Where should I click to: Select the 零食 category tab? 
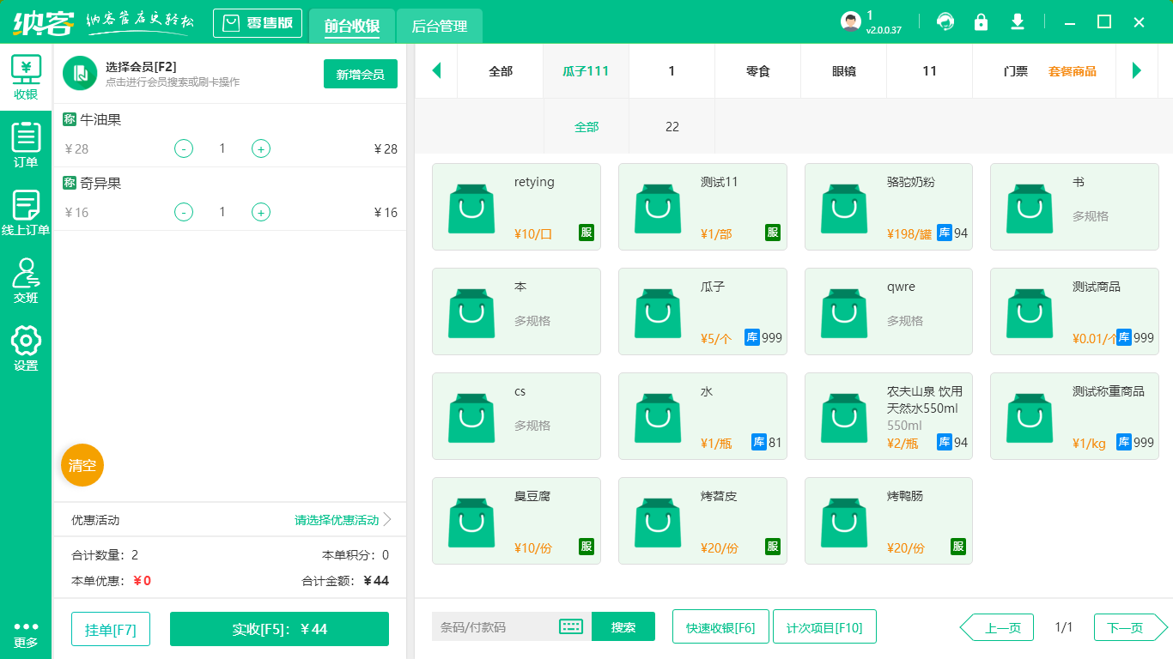pyautogui.click(x=757, y=70)
